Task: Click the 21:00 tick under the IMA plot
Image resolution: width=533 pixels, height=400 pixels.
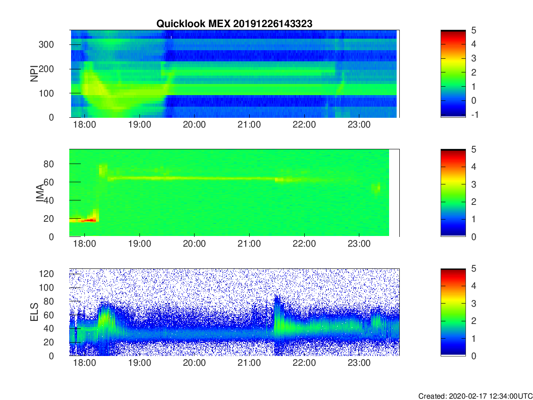Action: pyautogui.click(x=249, y=244)
